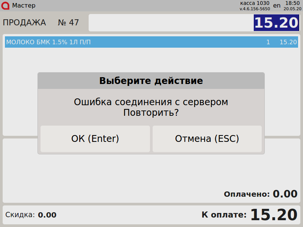The image size is (303, 227).
Task: Click the Мастер user label
Action: click(x=24, y=6)
